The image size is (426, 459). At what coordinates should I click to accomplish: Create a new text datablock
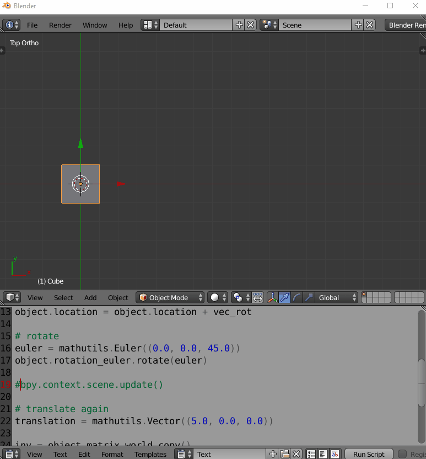pos(273,454)
